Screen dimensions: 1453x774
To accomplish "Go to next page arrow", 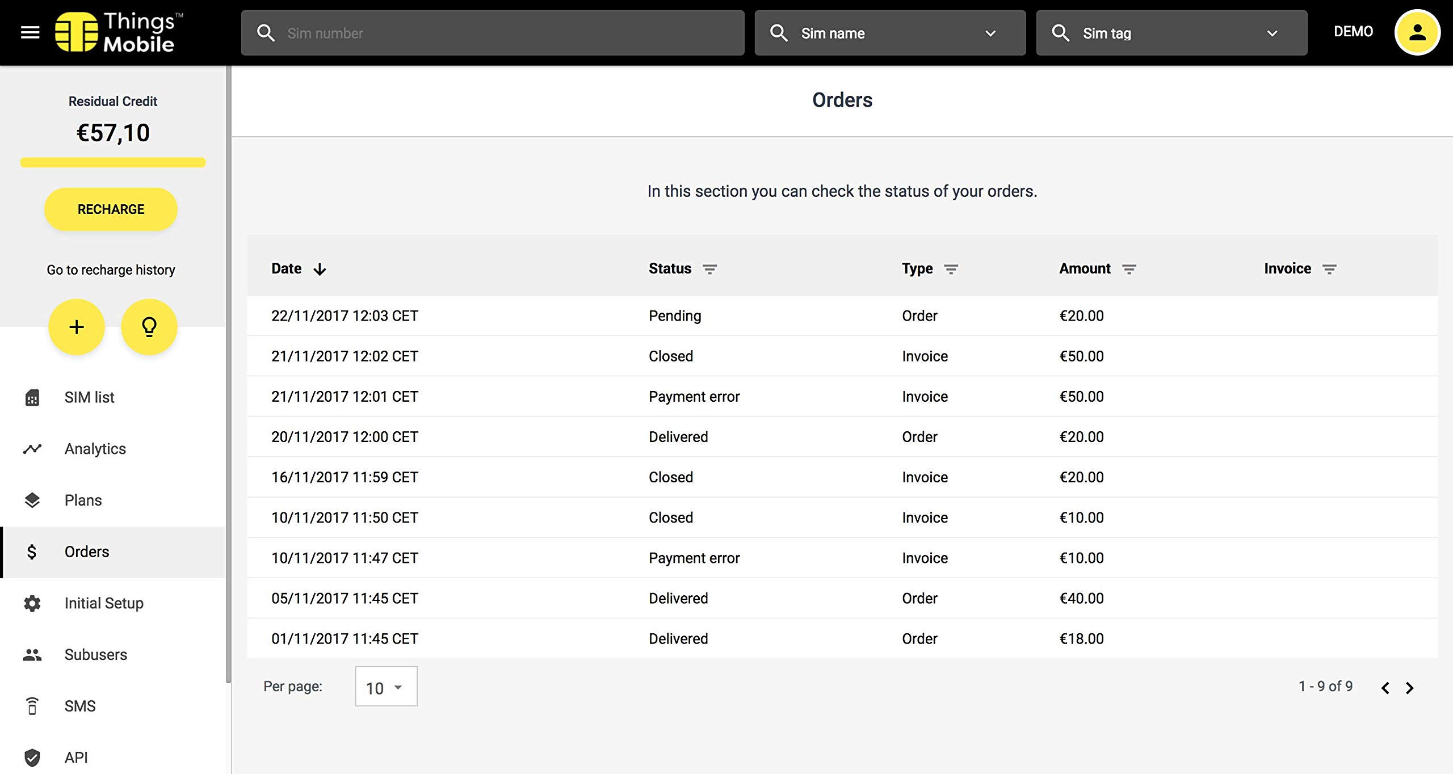I will 1410,688.
